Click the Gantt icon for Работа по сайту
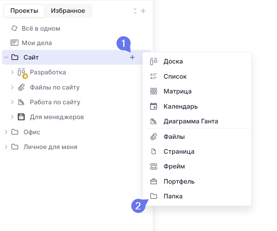The width and height of the screenshot is (277, 231). [x=21, y=102]
